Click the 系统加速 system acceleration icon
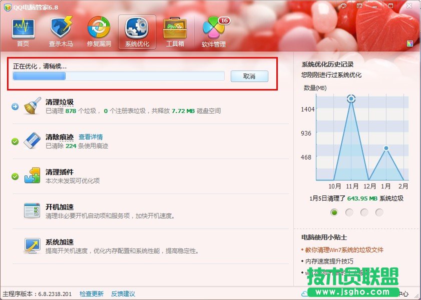 point(32,246)
